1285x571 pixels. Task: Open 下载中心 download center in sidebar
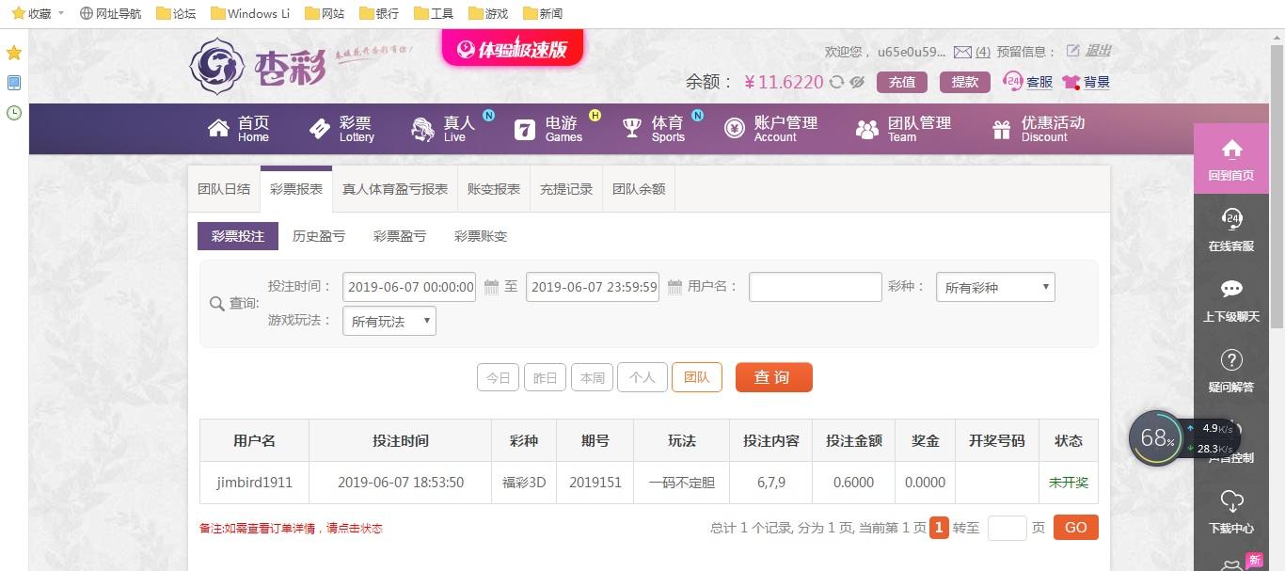[1231, 512]
